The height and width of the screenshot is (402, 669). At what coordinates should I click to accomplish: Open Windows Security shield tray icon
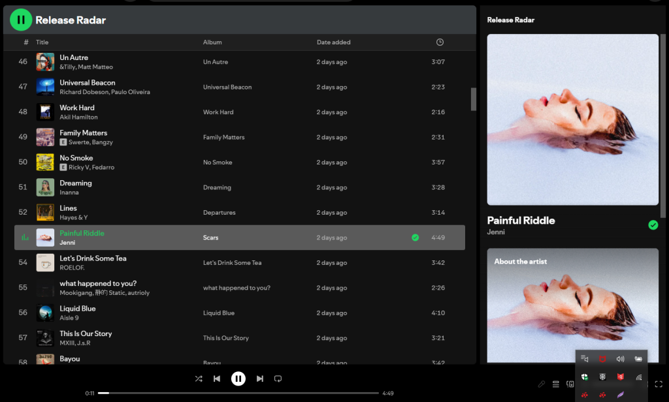pyautogui.click(x=585, y=377)
